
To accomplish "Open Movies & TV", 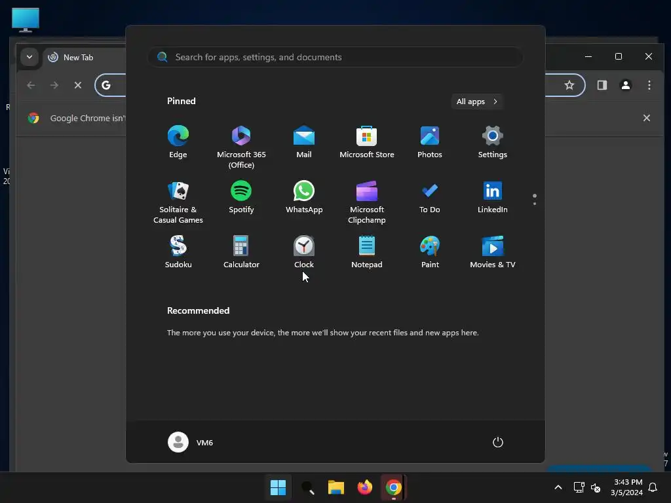I will pyautogui.click(x=493, y=252).
